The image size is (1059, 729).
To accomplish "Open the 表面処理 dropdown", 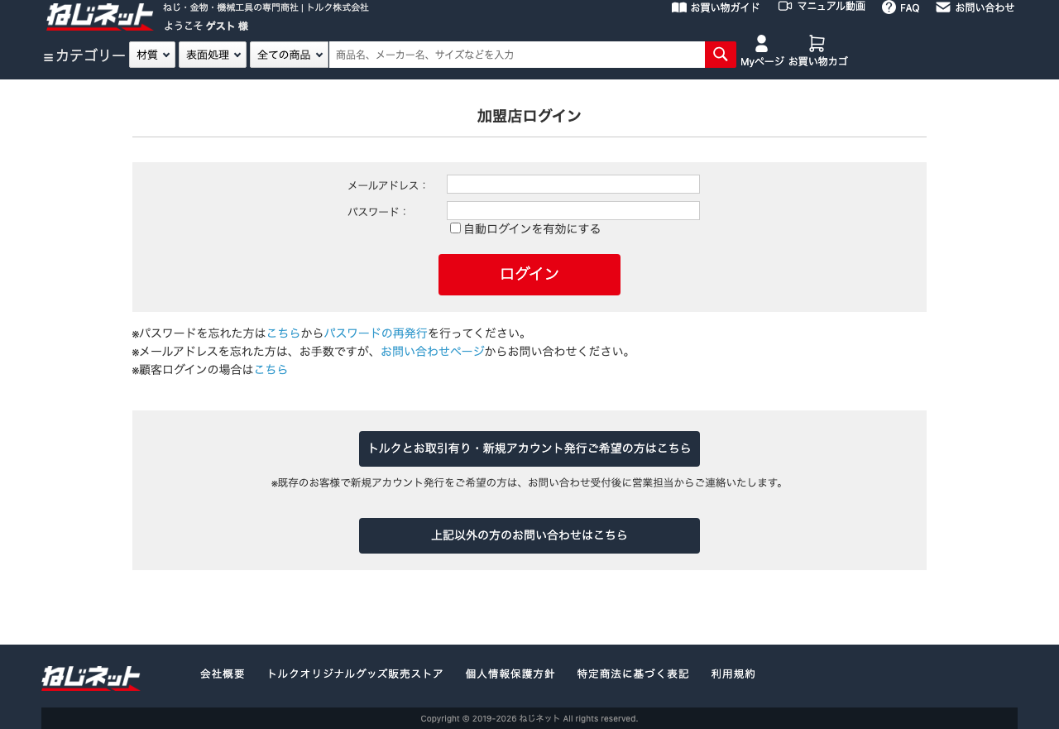I will (212, 53).
